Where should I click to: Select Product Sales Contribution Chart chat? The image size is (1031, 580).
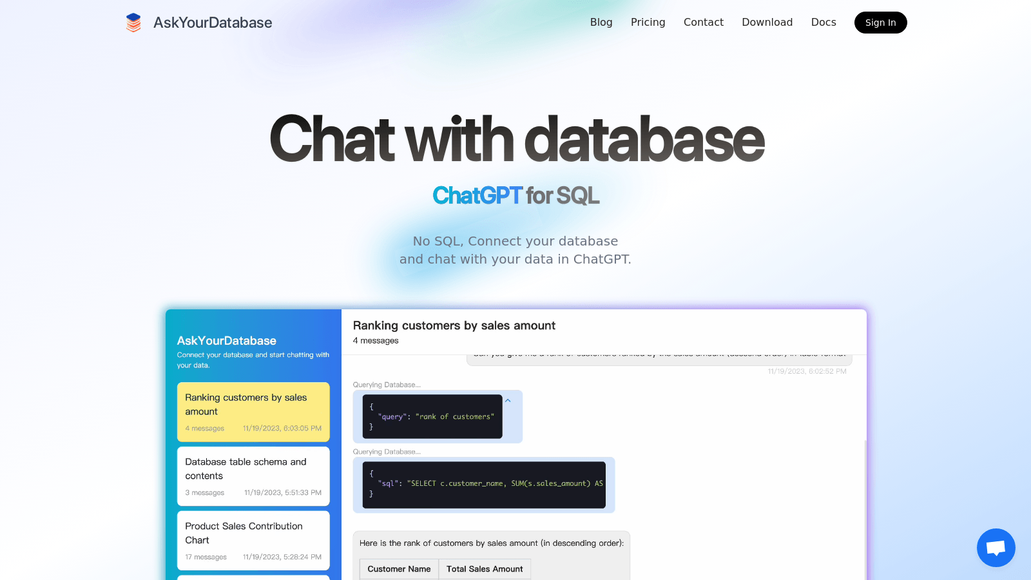pyautogui.click(x=253, y=541)
